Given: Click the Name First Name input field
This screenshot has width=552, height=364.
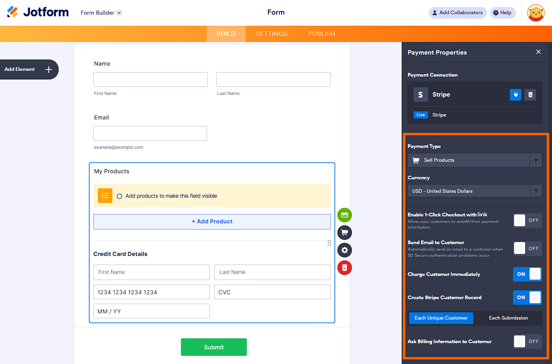Looking at the screenshot, I should (x=150, y=79).
